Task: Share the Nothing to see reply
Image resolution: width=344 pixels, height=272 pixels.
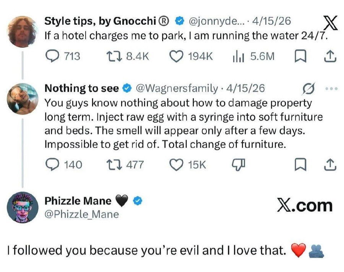Action: coord(329,165)
